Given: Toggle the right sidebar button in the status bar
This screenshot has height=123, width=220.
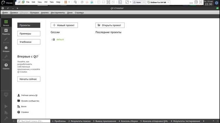Looking at the screenshot, I should 217,121.
